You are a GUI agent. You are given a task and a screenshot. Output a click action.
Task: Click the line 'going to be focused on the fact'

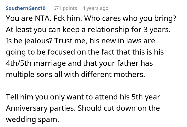point(85,52)
